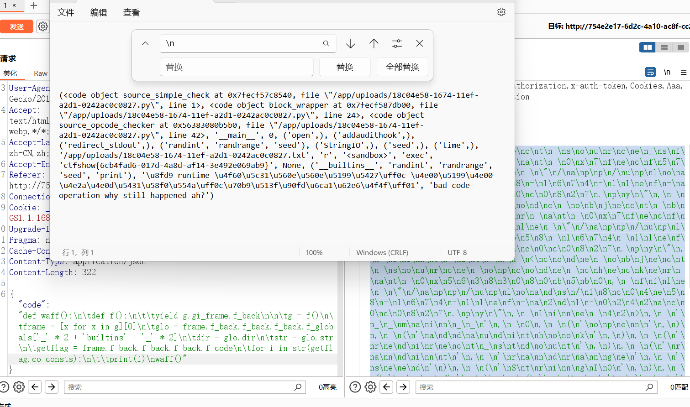Open search settings gear under the response panel
Image resolution: width=690 pixels, height=407 pixels.
pyautogui.click(x=370, y=387)
